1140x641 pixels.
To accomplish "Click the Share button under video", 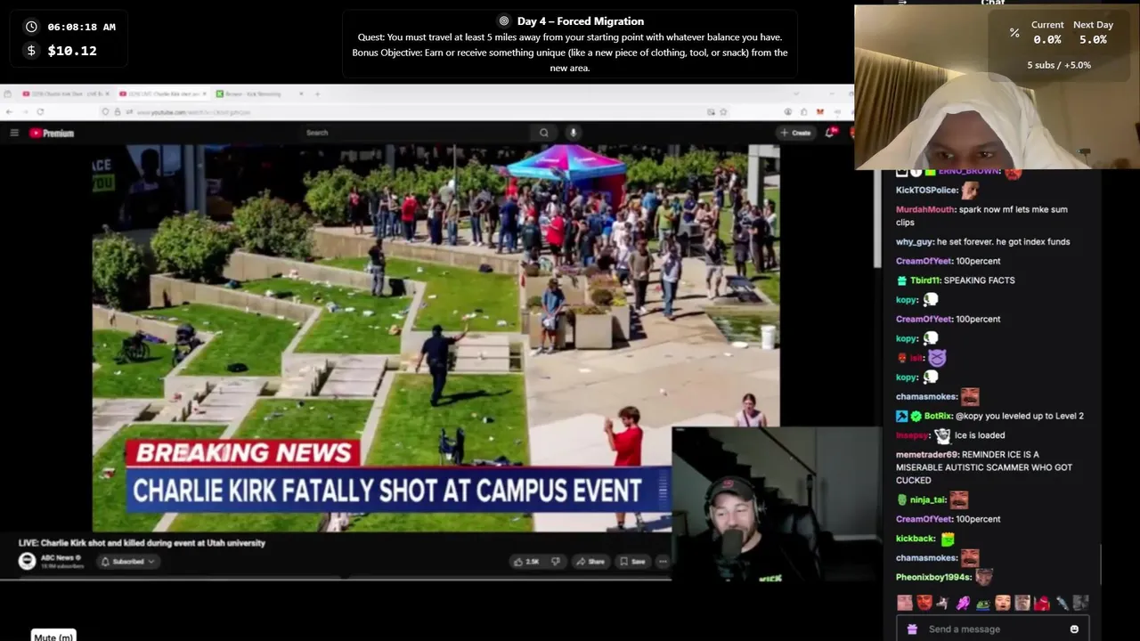I will click(590, 562).
